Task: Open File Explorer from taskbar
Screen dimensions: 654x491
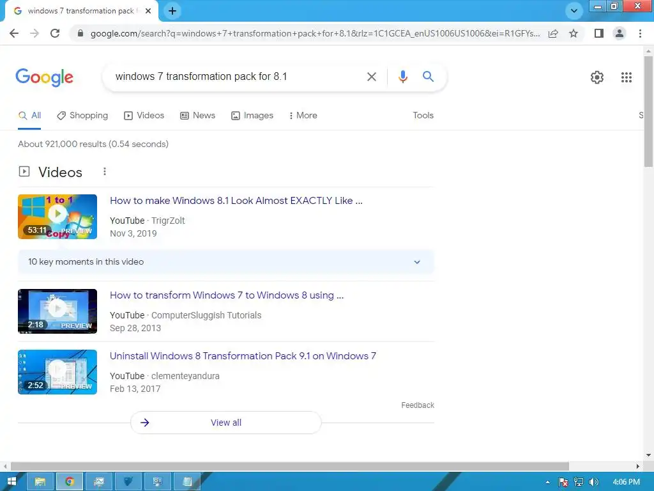Action: (40, 482)
